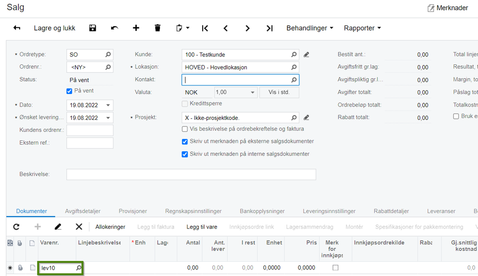Click the Antal cell in lev10 row
The height and width of the screenshot is (276, 478).
click(189, 268)
